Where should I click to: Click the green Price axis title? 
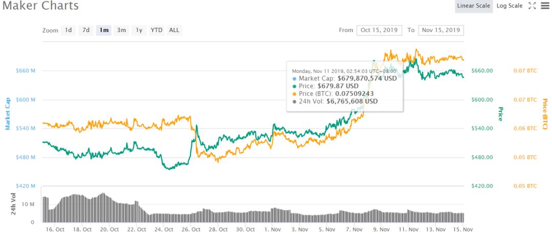500,114
